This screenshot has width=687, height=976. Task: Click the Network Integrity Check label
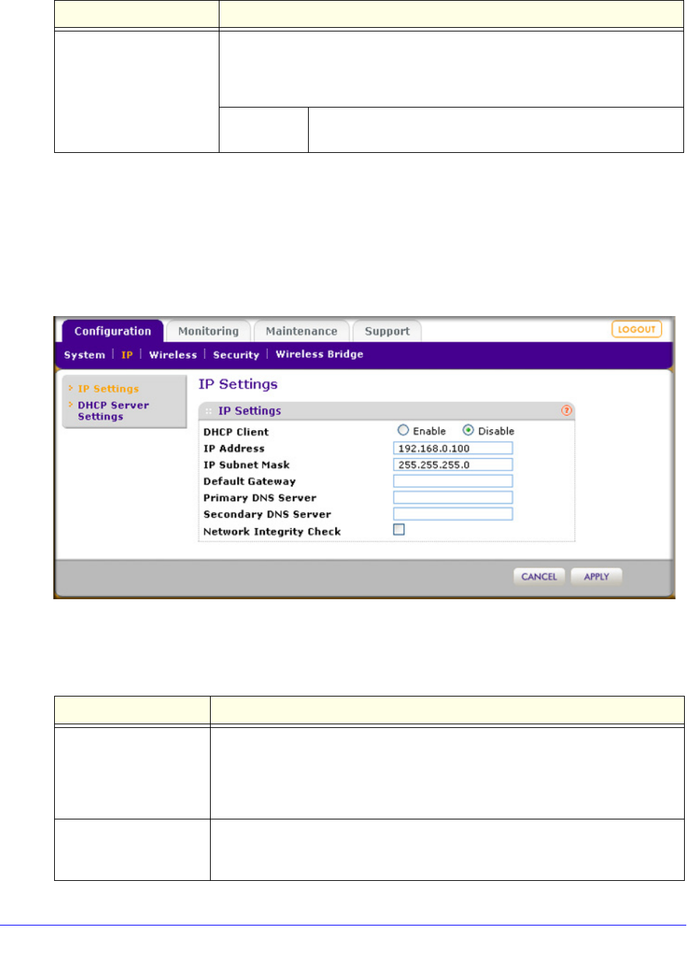pyautogui.click(x=272, y=531)
